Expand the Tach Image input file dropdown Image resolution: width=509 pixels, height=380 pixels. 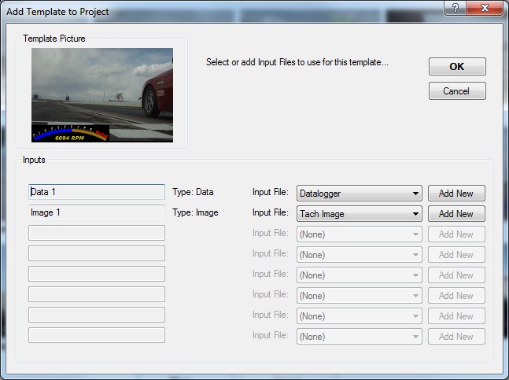pos(359,214)
